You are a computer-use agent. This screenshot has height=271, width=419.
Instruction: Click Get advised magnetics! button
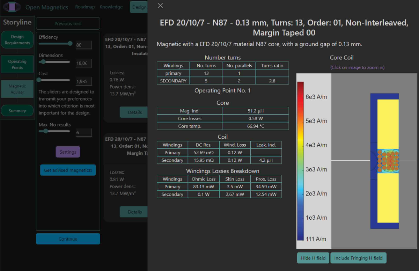(x=68, y=170)
